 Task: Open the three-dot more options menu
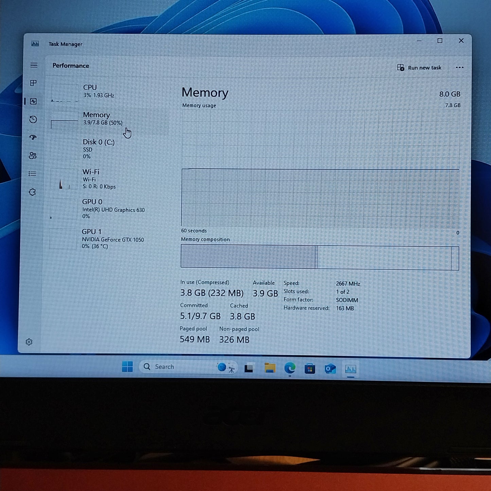tap(459, 67)
